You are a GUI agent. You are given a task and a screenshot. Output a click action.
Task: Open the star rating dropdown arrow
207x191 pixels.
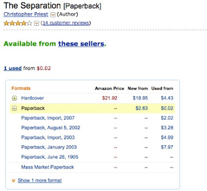(36, 23)
